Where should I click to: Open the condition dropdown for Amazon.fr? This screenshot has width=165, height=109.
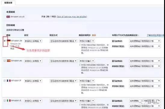click(x=33, y=81)
